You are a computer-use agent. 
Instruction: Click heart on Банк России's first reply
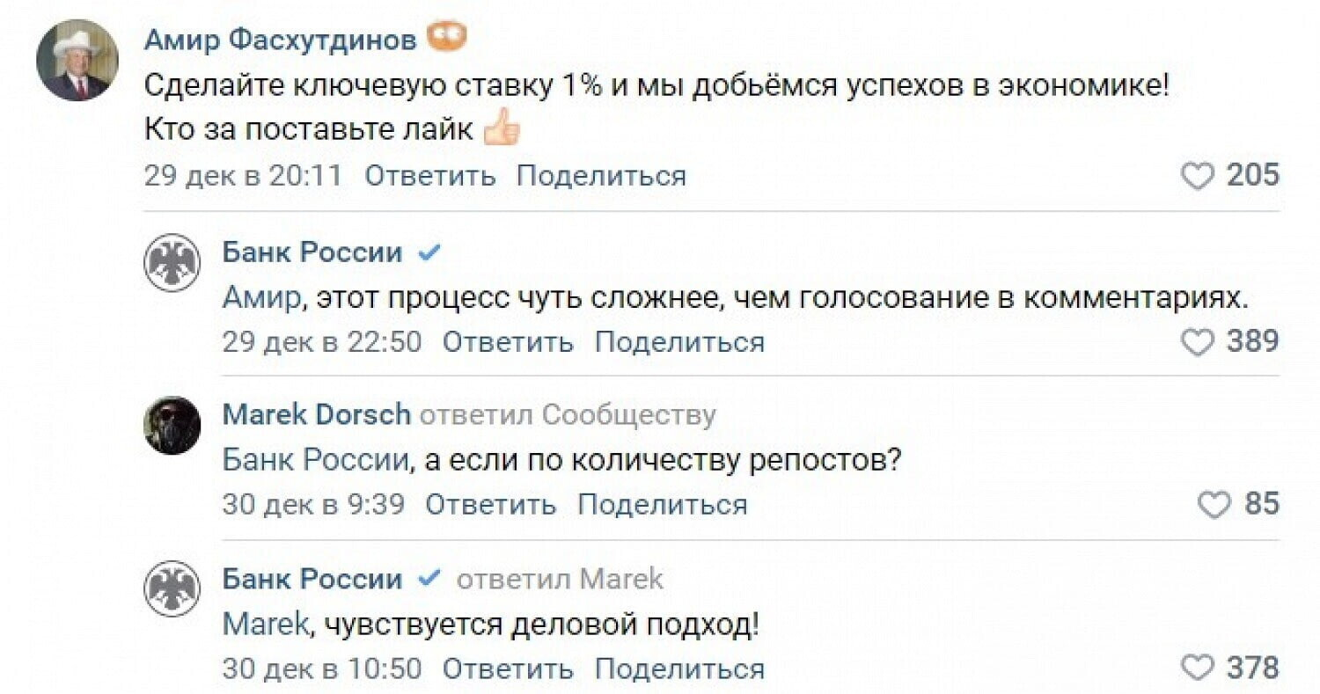coord(1197,342)
